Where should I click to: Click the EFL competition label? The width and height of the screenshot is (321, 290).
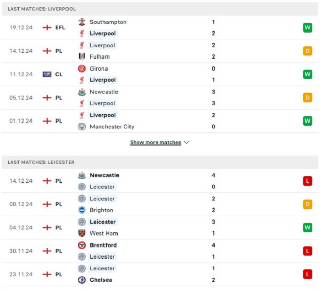pyautogui.click(x=60, y=28)
